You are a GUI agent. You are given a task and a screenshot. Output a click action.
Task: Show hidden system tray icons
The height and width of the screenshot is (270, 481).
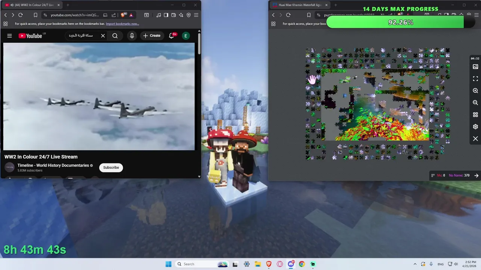pyautogui.click(x=415, y=264)
